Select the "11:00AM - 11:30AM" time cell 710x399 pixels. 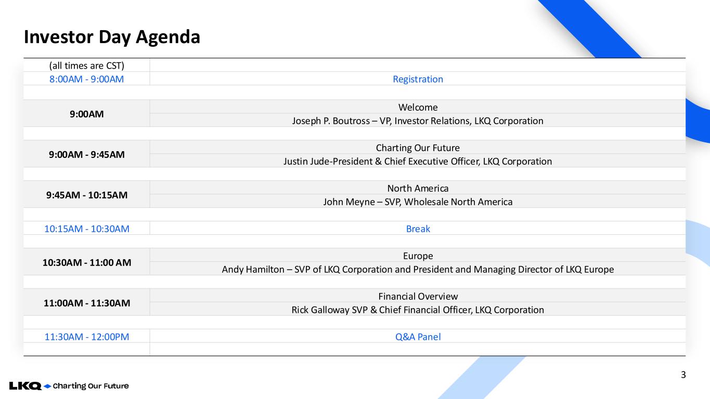pyautogui.click(x=86, y=303)
